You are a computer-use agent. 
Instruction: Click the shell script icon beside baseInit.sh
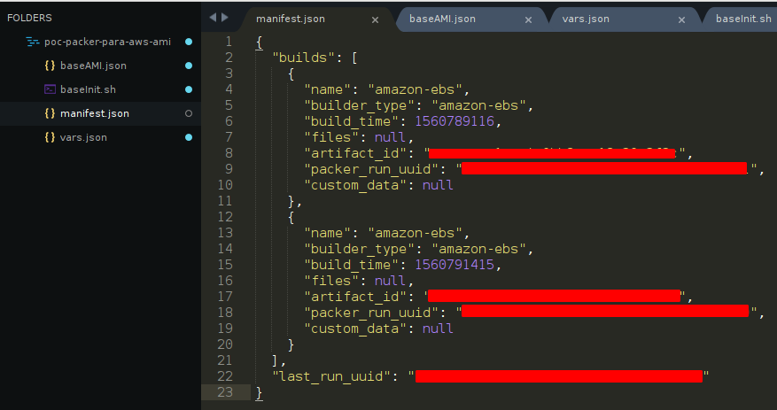(50, 89)
